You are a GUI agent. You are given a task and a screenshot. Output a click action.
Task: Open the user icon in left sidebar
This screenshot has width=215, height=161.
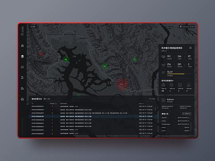tap(22, 78)
